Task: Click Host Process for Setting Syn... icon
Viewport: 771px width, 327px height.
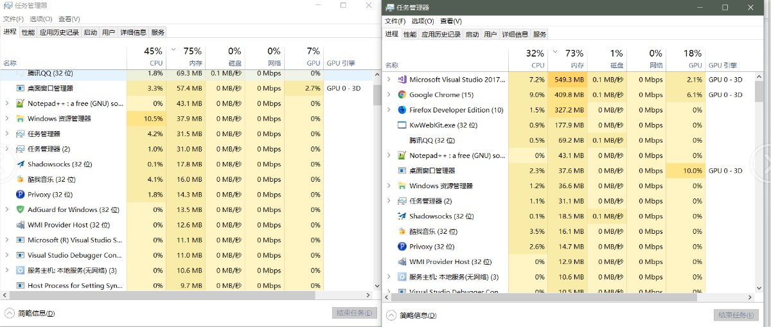Action: click(x=21, y=286)
